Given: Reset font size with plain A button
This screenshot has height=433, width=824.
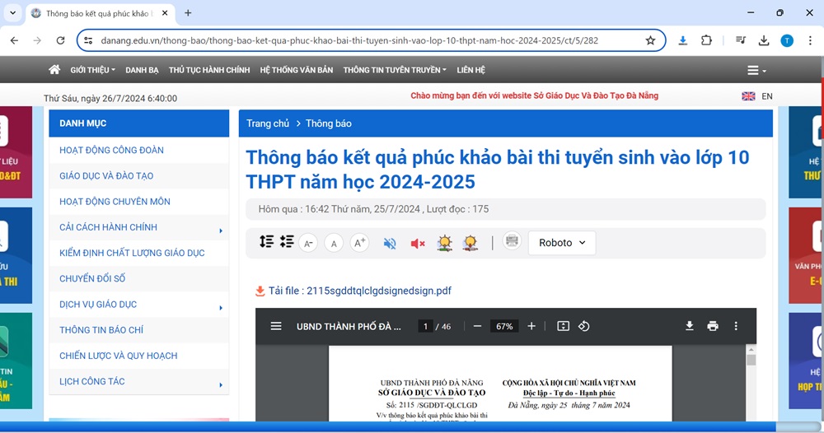Looking at the screenshot, I should click(x=334, y=243).
